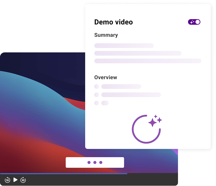This screenshot has width=216, height=186.
Task: Play the demo video
Action: coord(15,180)
